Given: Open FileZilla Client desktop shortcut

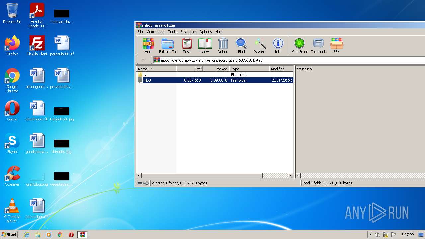Looking at the screenshot, I should coord(37,46).
